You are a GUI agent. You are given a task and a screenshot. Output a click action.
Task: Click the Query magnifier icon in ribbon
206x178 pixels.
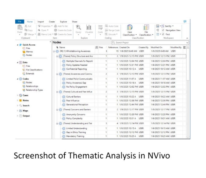(78, 28)
